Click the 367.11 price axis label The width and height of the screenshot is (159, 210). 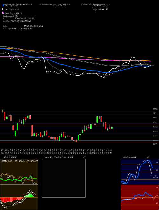(x=155, y=127)
